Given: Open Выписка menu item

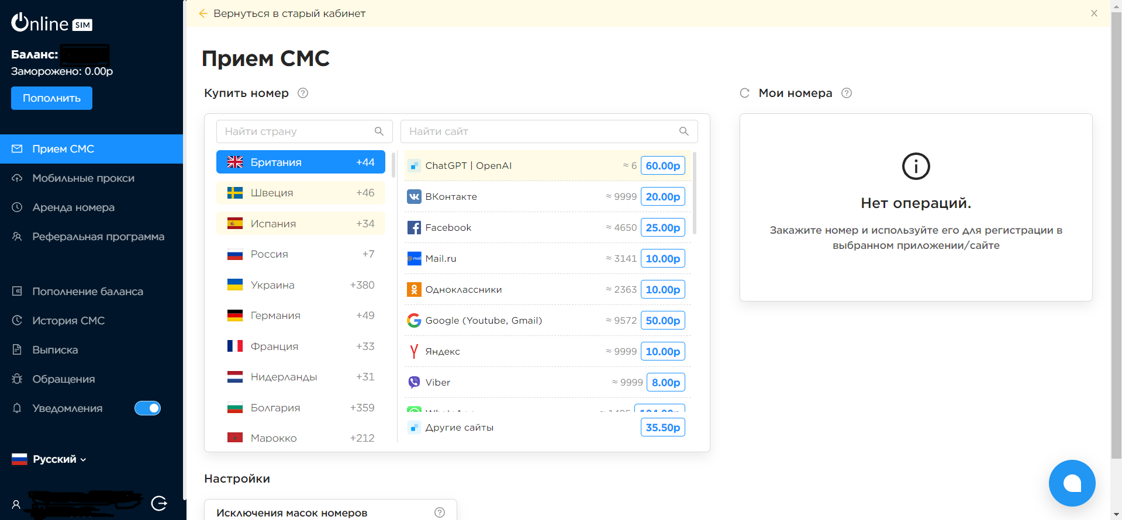Looking at the screenshot, I should [x=91, y=350].
